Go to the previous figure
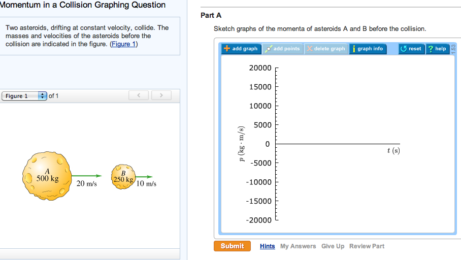Image resolution: width=461 pixels, height=260 pixels. click(x=139, y=95)
